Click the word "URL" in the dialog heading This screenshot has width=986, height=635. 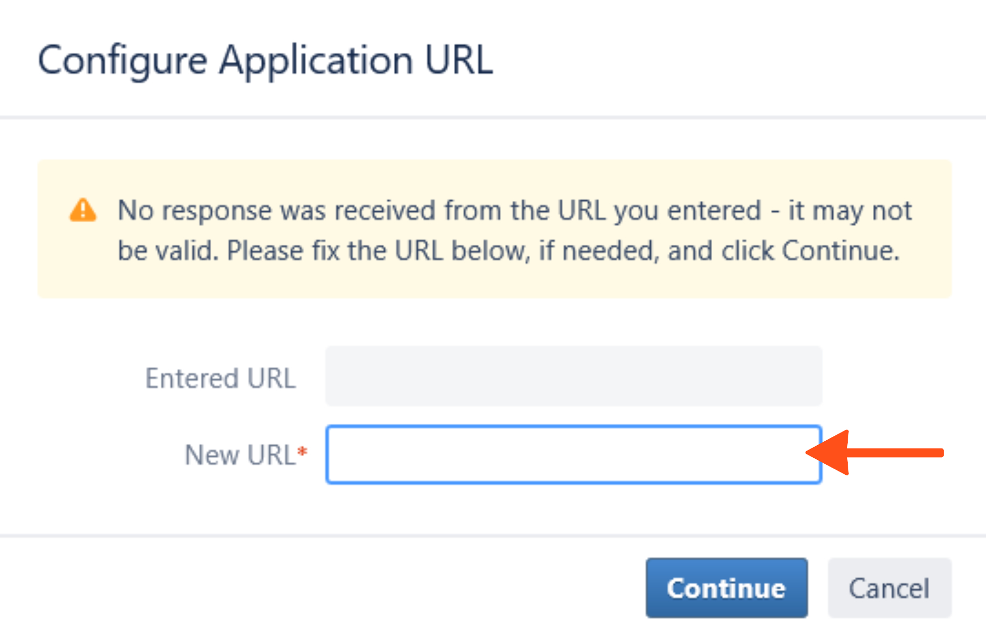[459, 60]
